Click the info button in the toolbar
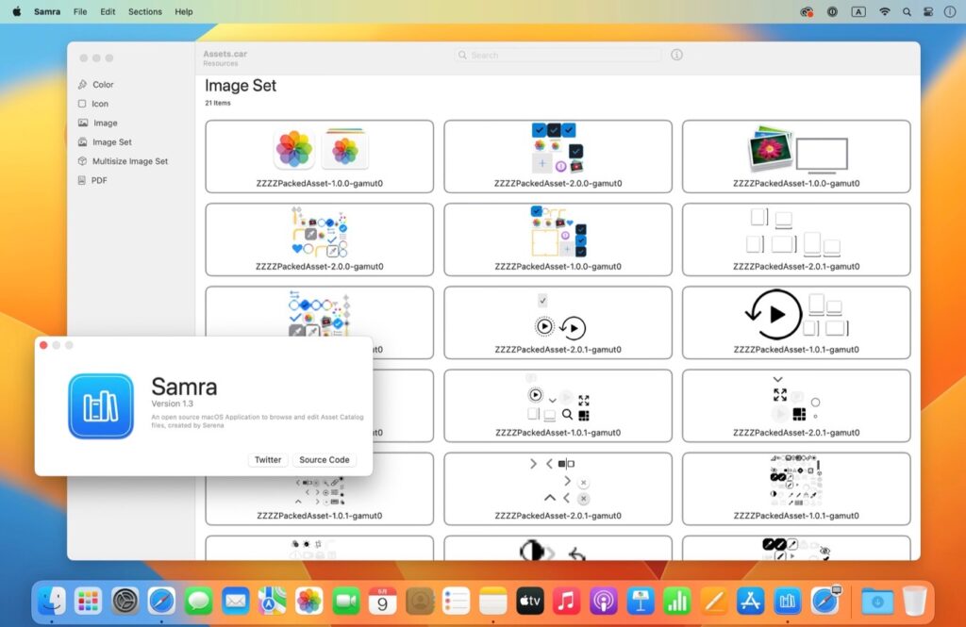This screenshot has height=627, width=966. pos(676,55)
